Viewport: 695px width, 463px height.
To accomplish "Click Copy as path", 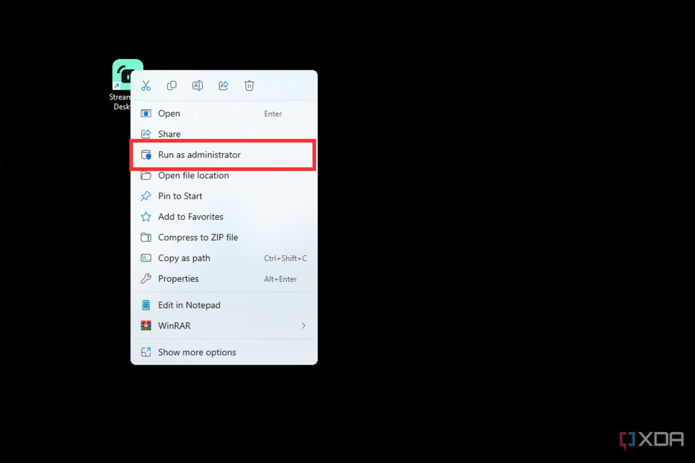I will coord(184,258).
